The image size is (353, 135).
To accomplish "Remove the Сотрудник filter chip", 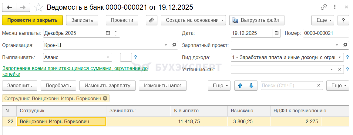I will [105, 98].
